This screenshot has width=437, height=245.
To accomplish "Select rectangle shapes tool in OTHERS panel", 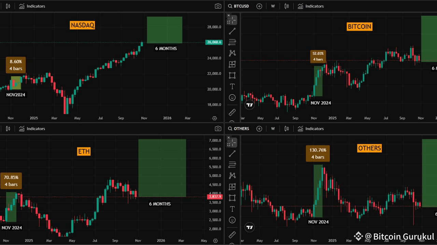I will pos(232,198).
